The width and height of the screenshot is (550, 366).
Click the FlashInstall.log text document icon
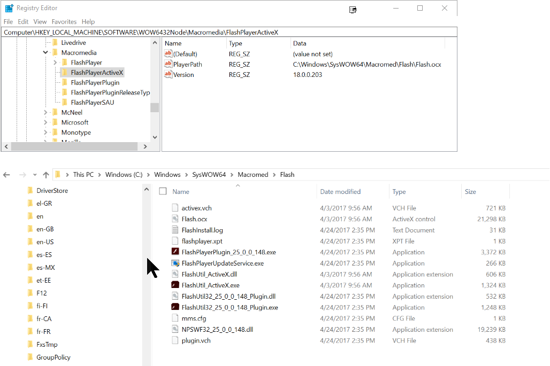tap(175, 230)
